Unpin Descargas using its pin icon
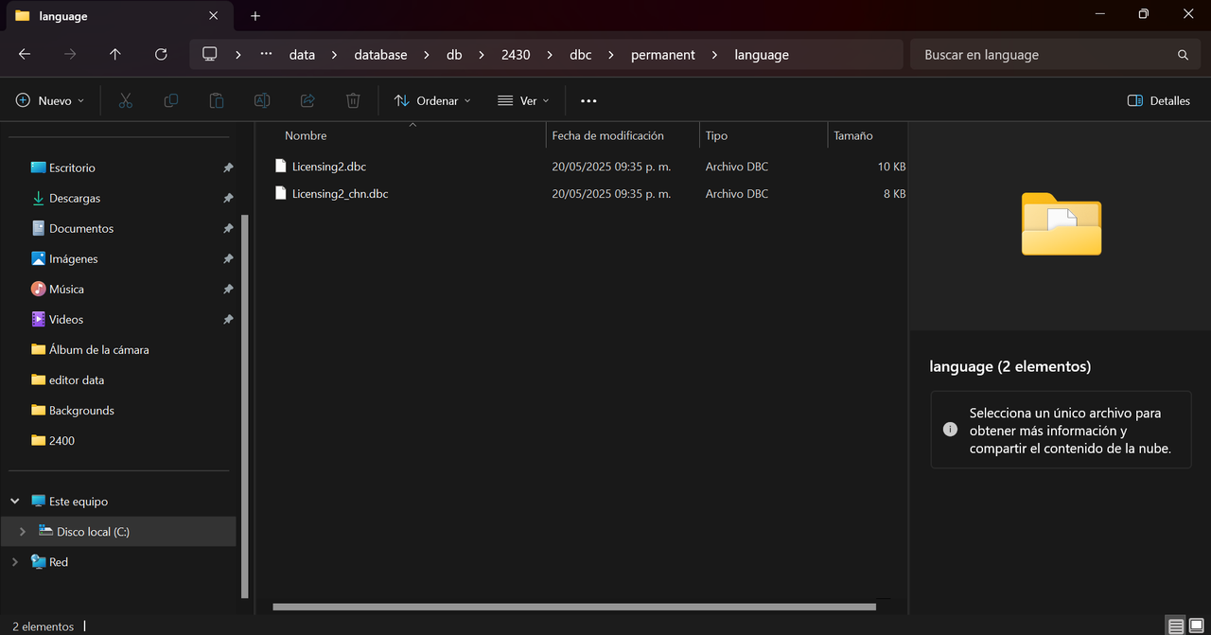 tap(228, 198)
